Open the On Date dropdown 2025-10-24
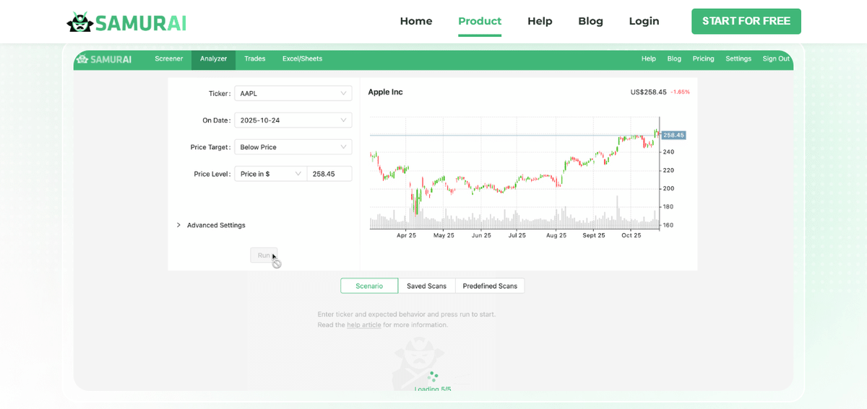Image resolution: width=867 pixels, height=409 pixels. click(293, 120)
